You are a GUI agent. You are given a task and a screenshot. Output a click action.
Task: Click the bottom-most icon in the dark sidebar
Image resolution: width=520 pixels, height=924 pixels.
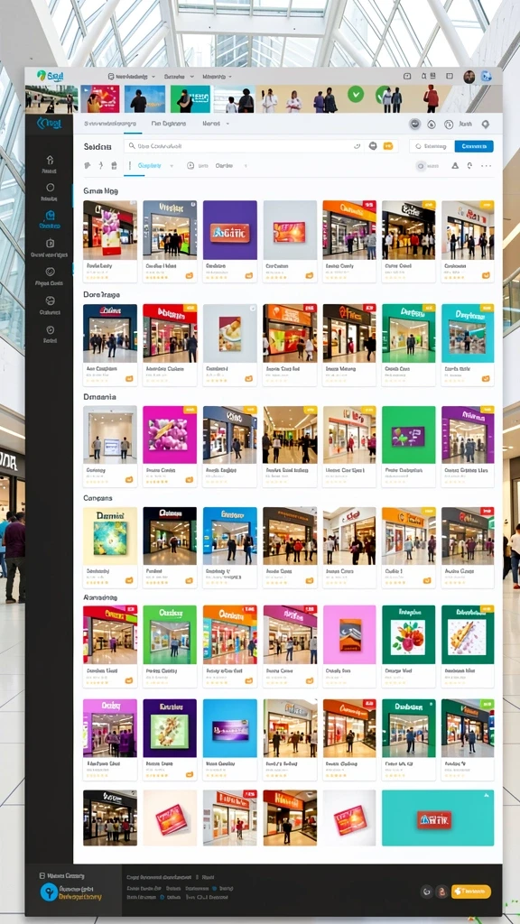[50, 330]
